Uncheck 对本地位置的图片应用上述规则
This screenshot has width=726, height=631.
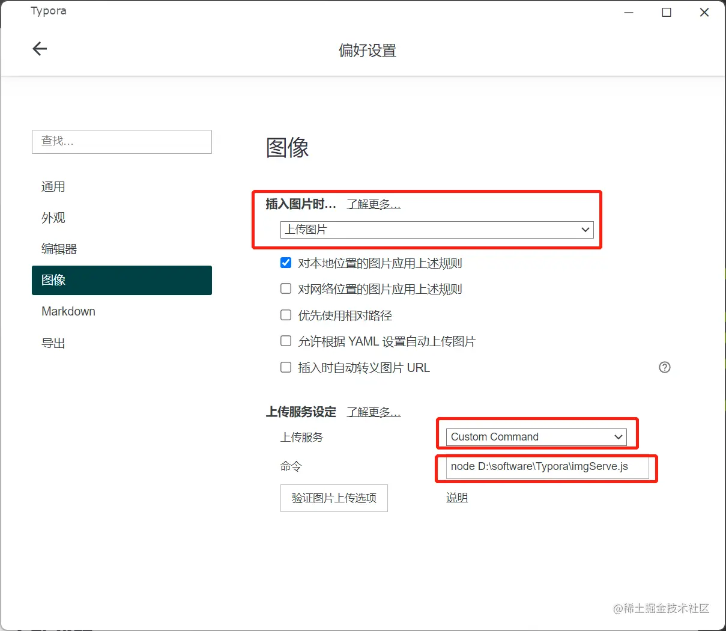[x=286, y=263]
